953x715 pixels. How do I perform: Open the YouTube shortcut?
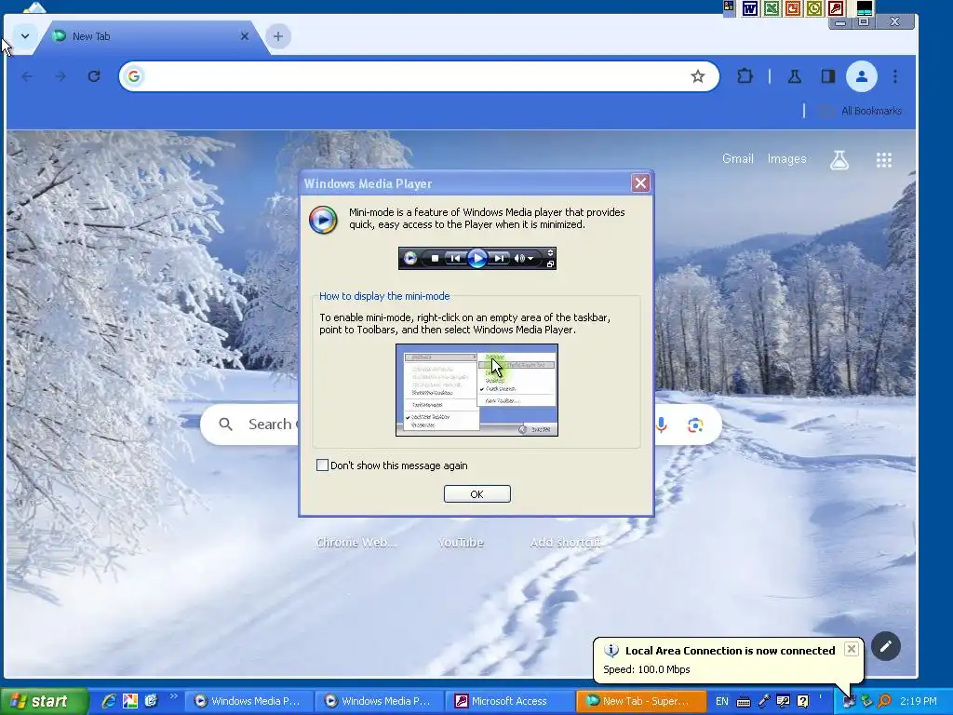click(461, 542)
